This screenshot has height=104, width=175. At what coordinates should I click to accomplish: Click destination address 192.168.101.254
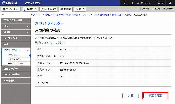(x=68, y=70)
